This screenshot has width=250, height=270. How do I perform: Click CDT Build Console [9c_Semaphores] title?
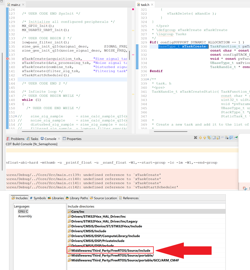coord(32,144)
